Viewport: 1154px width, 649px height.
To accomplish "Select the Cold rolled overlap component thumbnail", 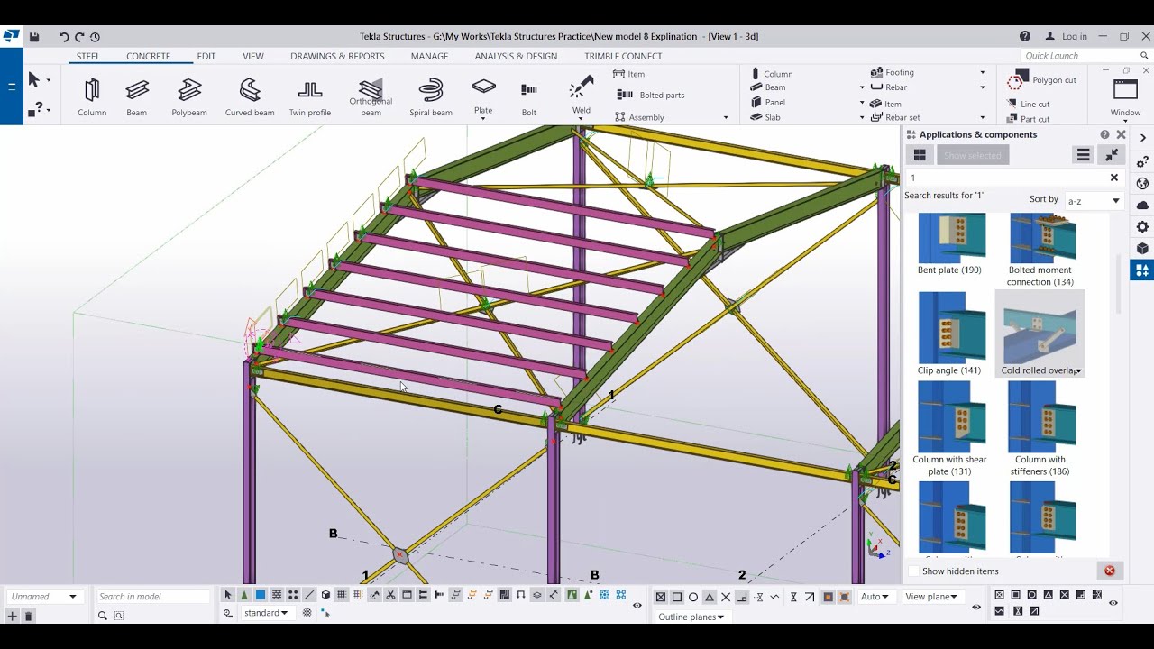I will pos(1040,334).
